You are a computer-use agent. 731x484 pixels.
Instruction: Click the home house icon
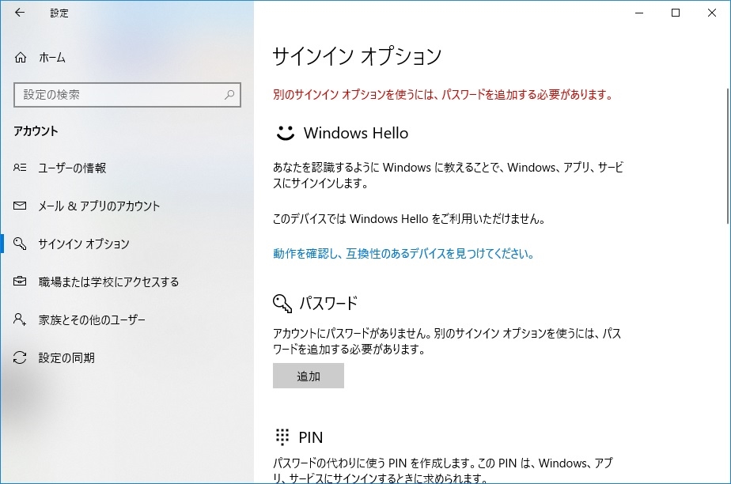click(21, 57)
